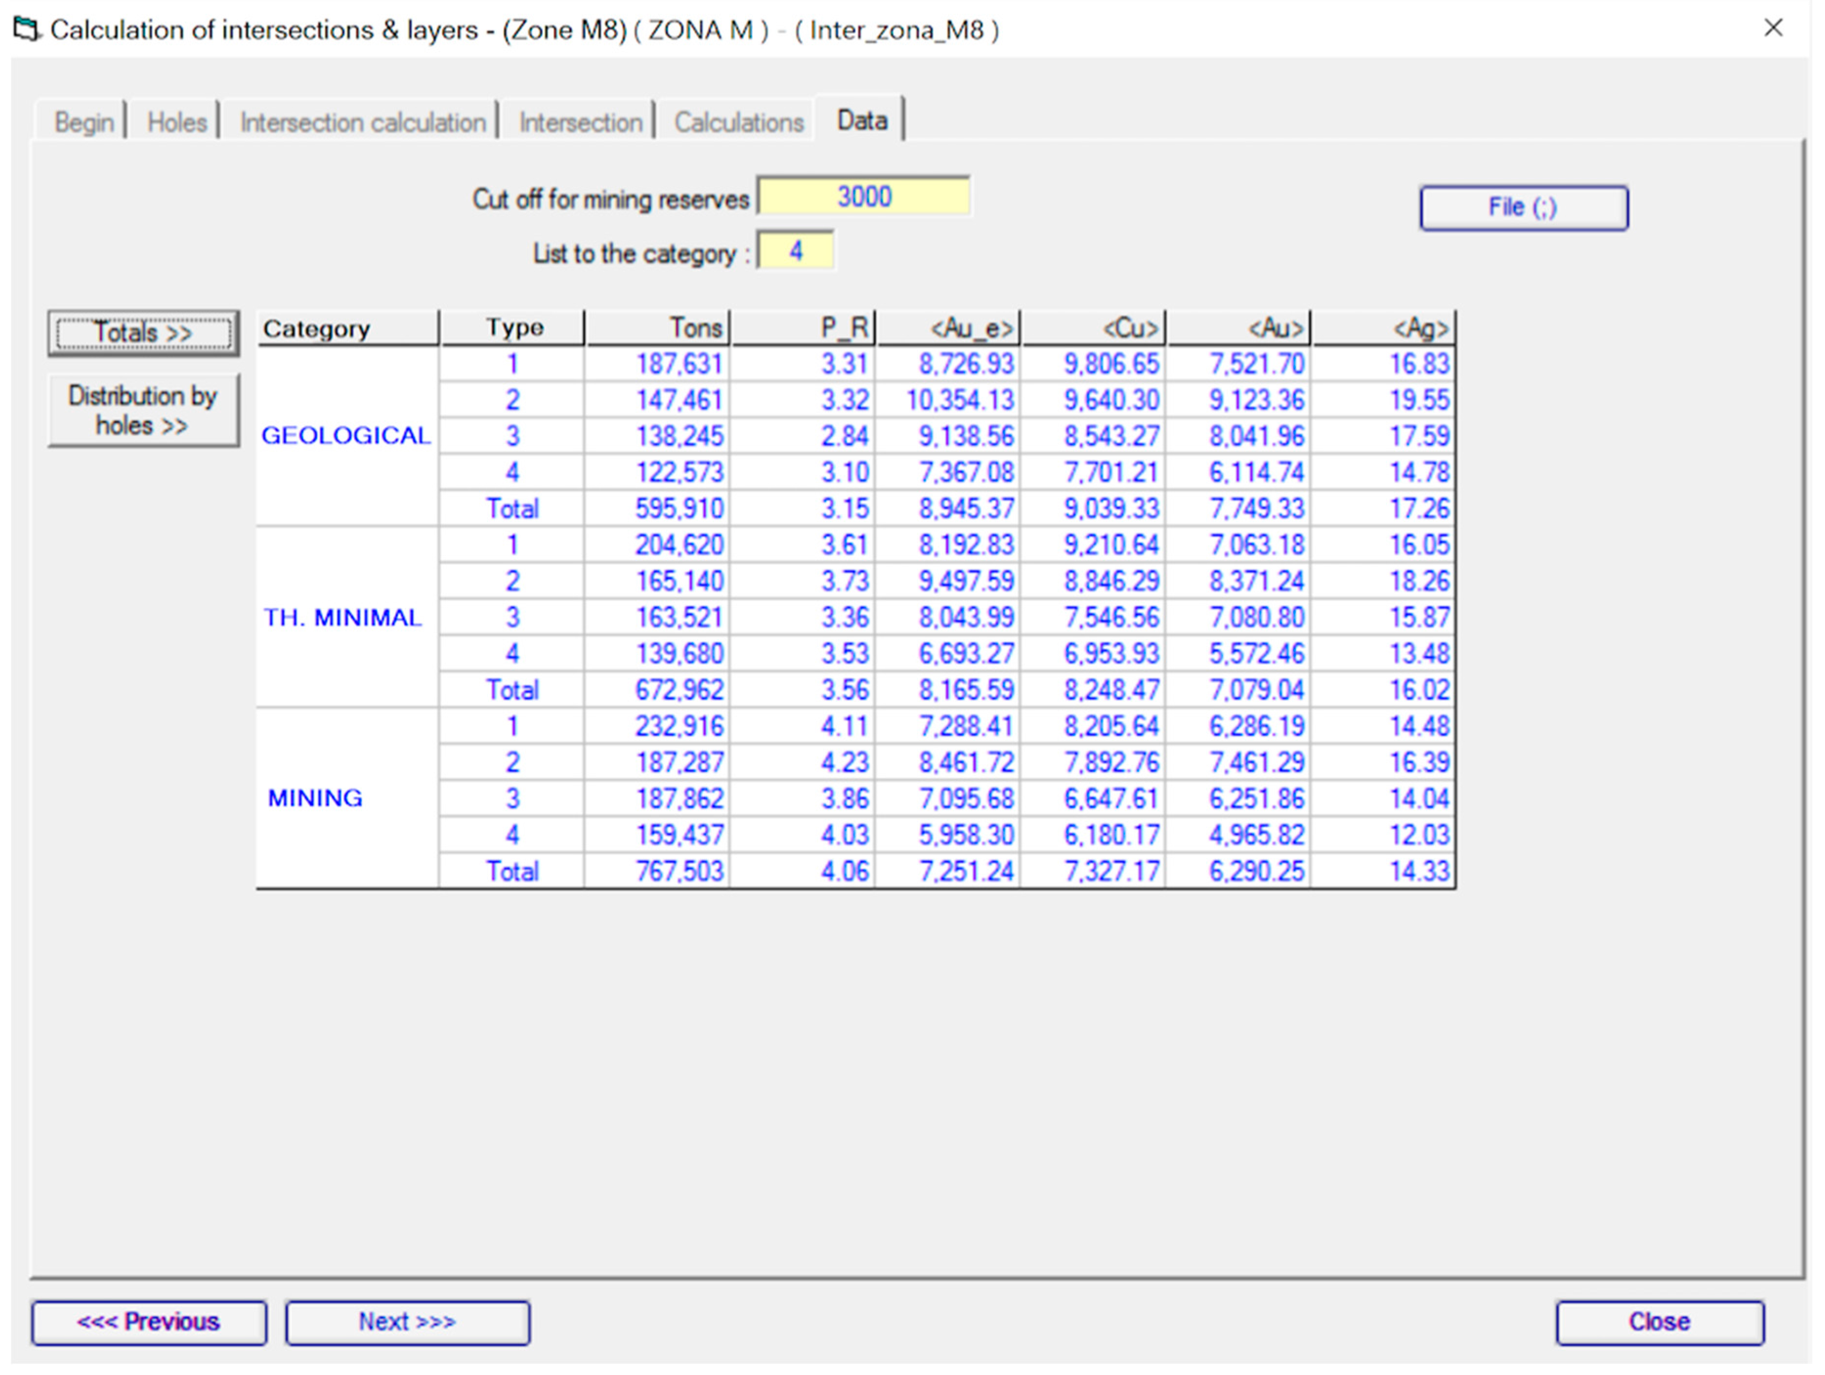Click the cut off for mining reserves field
Screen dimensions: 1825x1375
point(863,197)
